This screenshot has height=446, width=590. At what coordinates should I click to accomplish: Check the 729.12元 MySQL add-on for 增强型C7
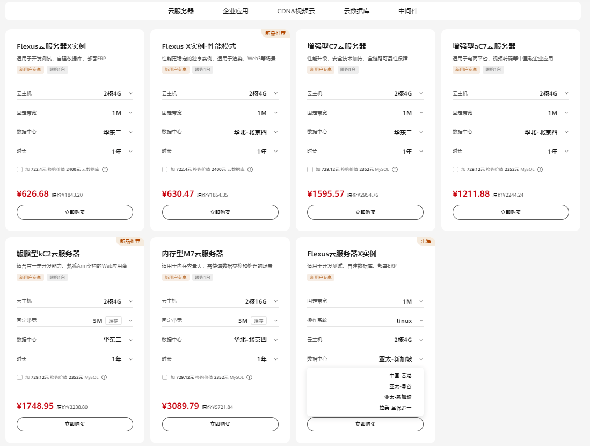[310, 170]
